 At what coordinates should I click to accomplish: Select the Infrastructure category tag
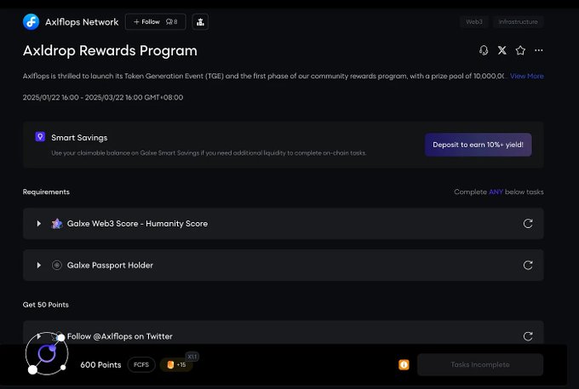coord(518,22)
